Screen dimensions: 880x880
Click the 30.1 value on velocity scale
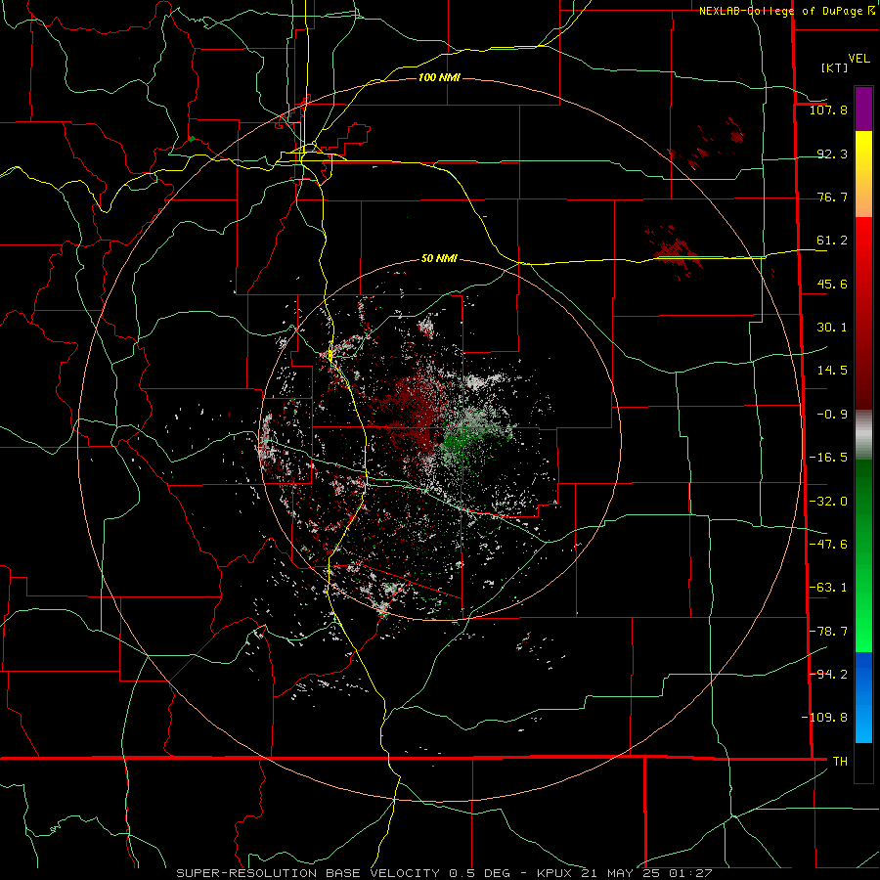[832, 328]
